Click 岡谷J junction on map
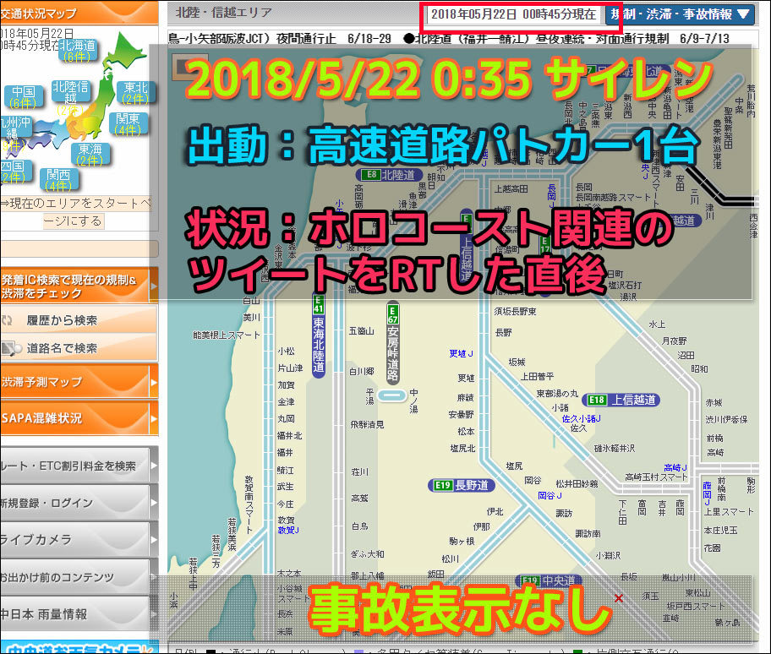This screenshot has width=771, height=654. [550, 495]
